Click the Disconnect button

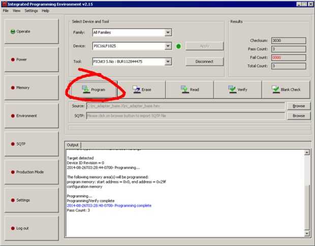click(x=205, y=61)
